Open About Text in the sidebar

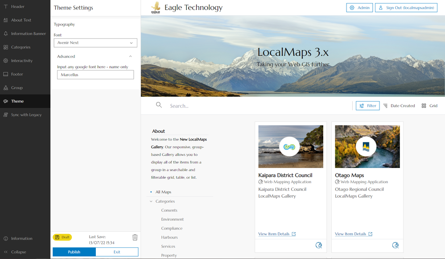(x=25, y=20)
